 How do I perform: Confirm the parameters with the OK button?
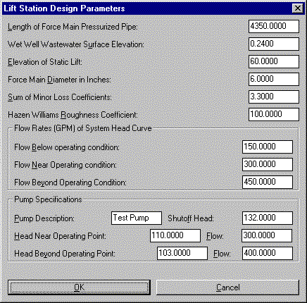79,287
